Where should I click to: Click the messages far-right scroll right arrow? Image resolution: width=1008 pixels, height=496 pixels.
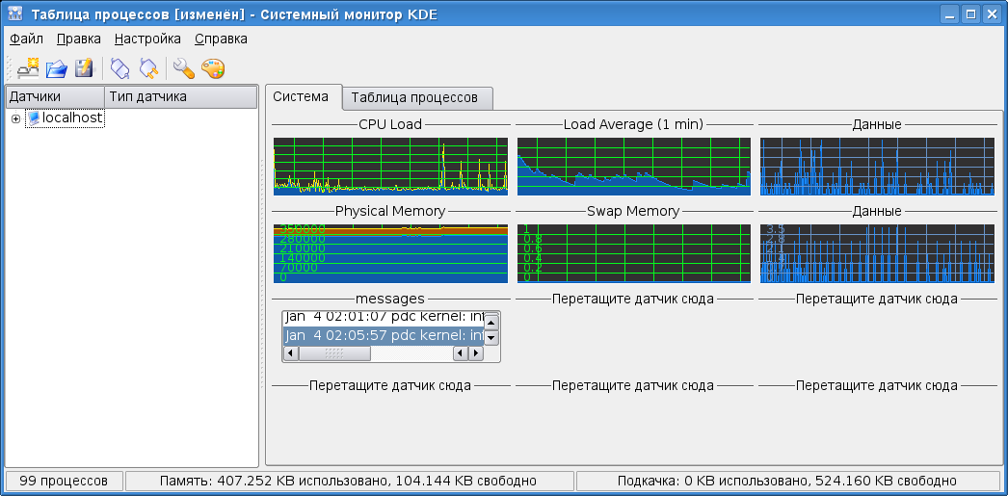pos(476,353)
